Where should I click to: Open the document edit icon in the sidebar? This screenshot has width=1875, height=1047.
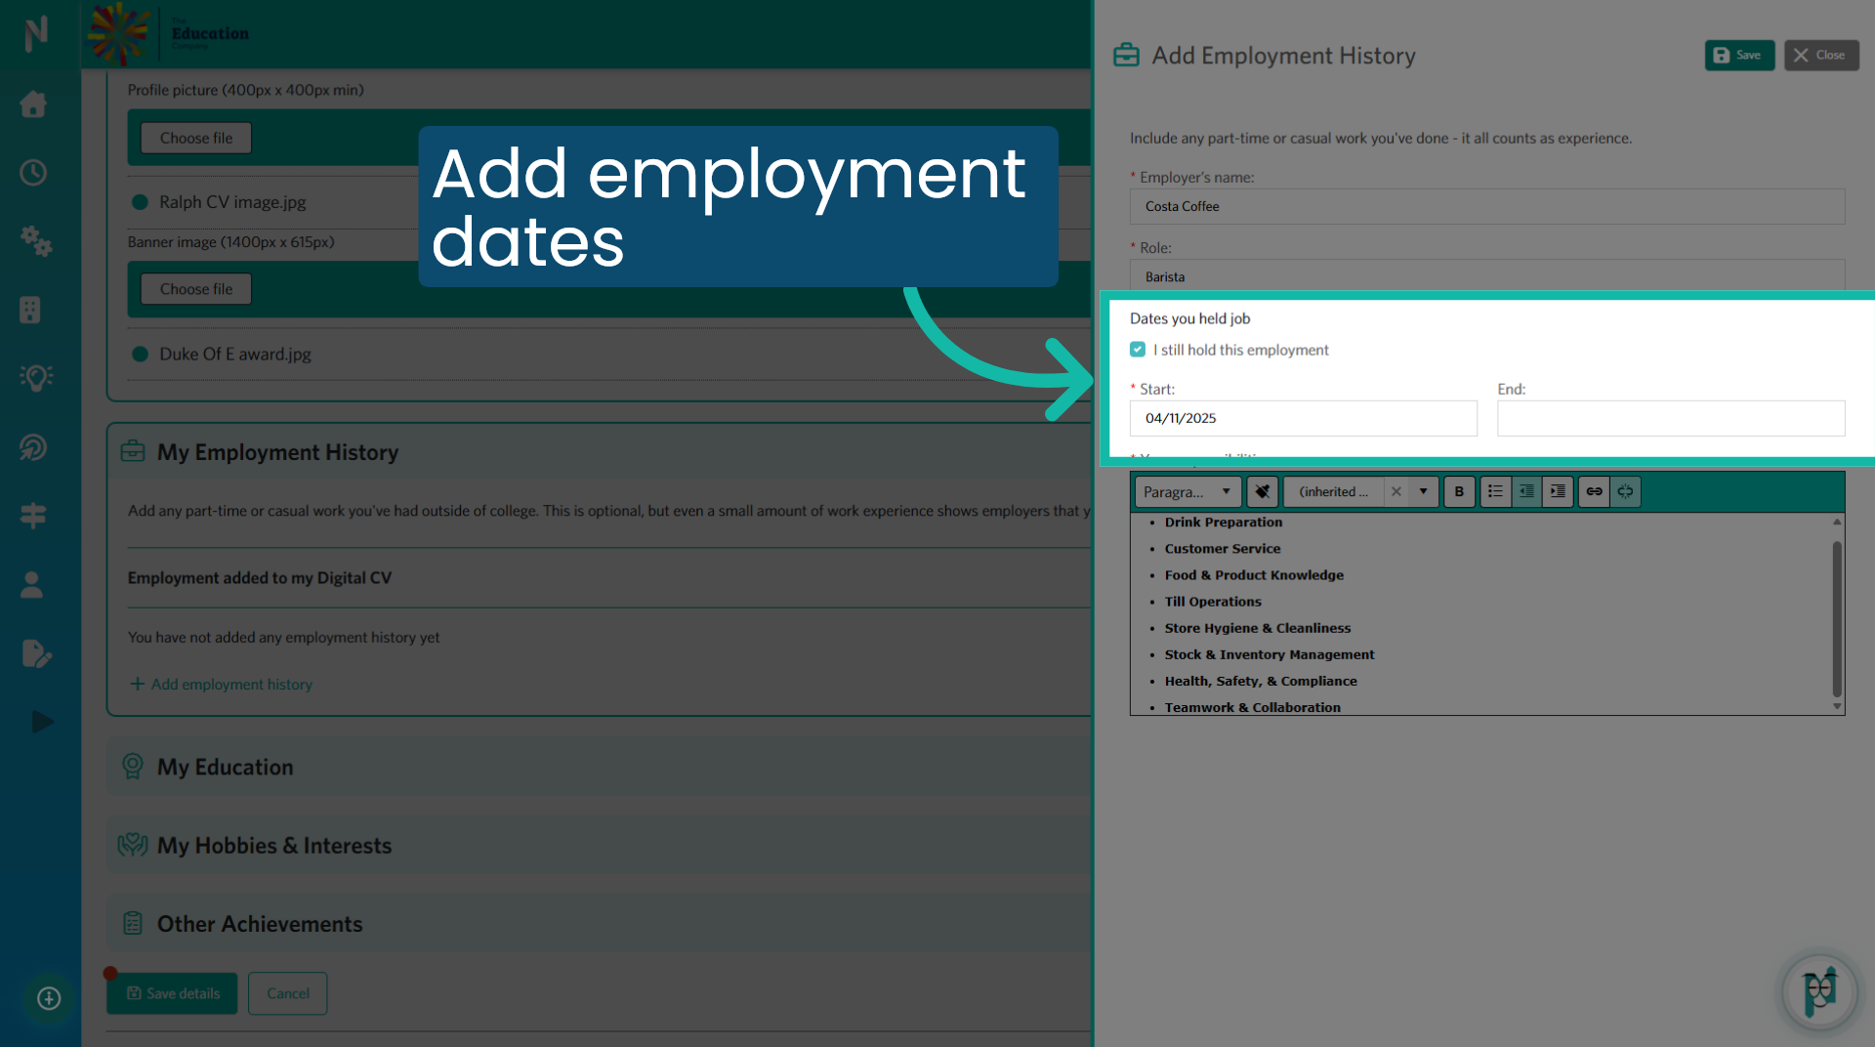click(x=36, y=653)
